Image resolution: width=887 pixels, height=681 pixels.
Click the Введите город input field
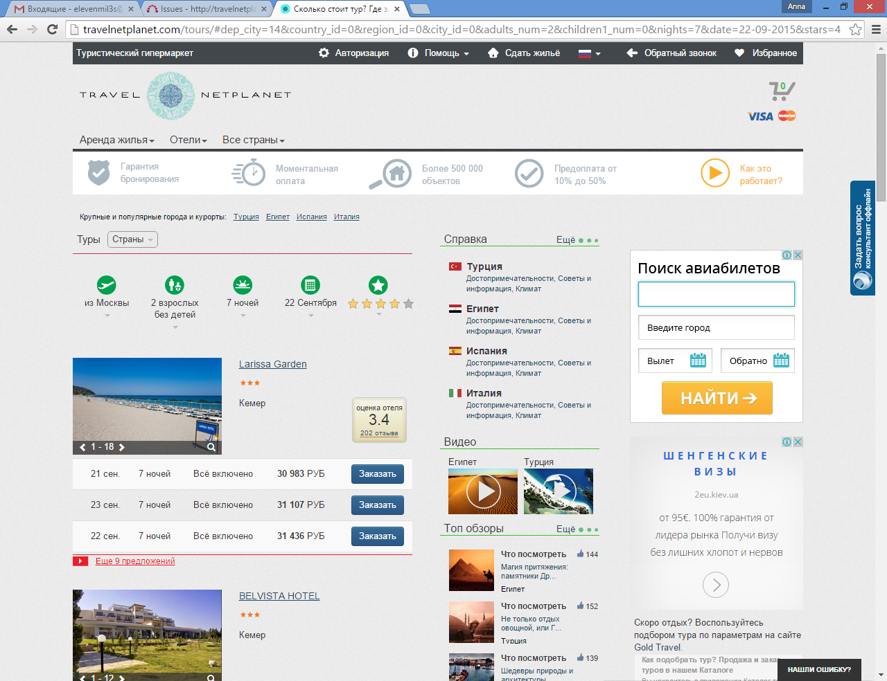tap(716, 327)
